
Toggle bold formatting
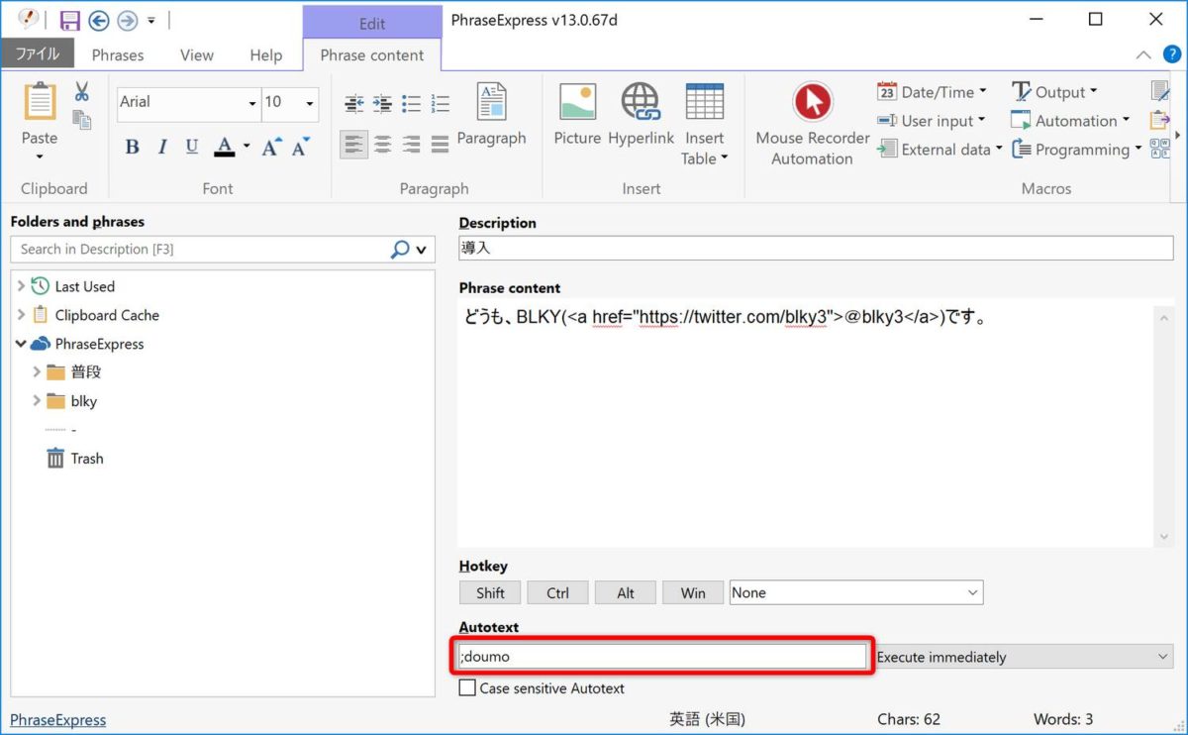click(132, 148)
